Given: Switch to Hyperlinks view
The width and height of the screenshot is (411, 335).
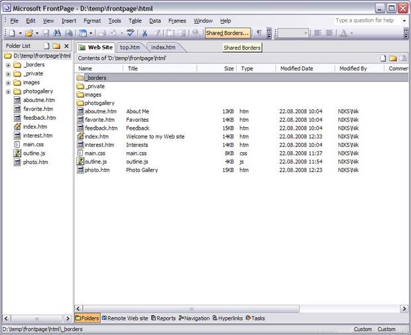Looking at the screenshot, I should [227, 318].
